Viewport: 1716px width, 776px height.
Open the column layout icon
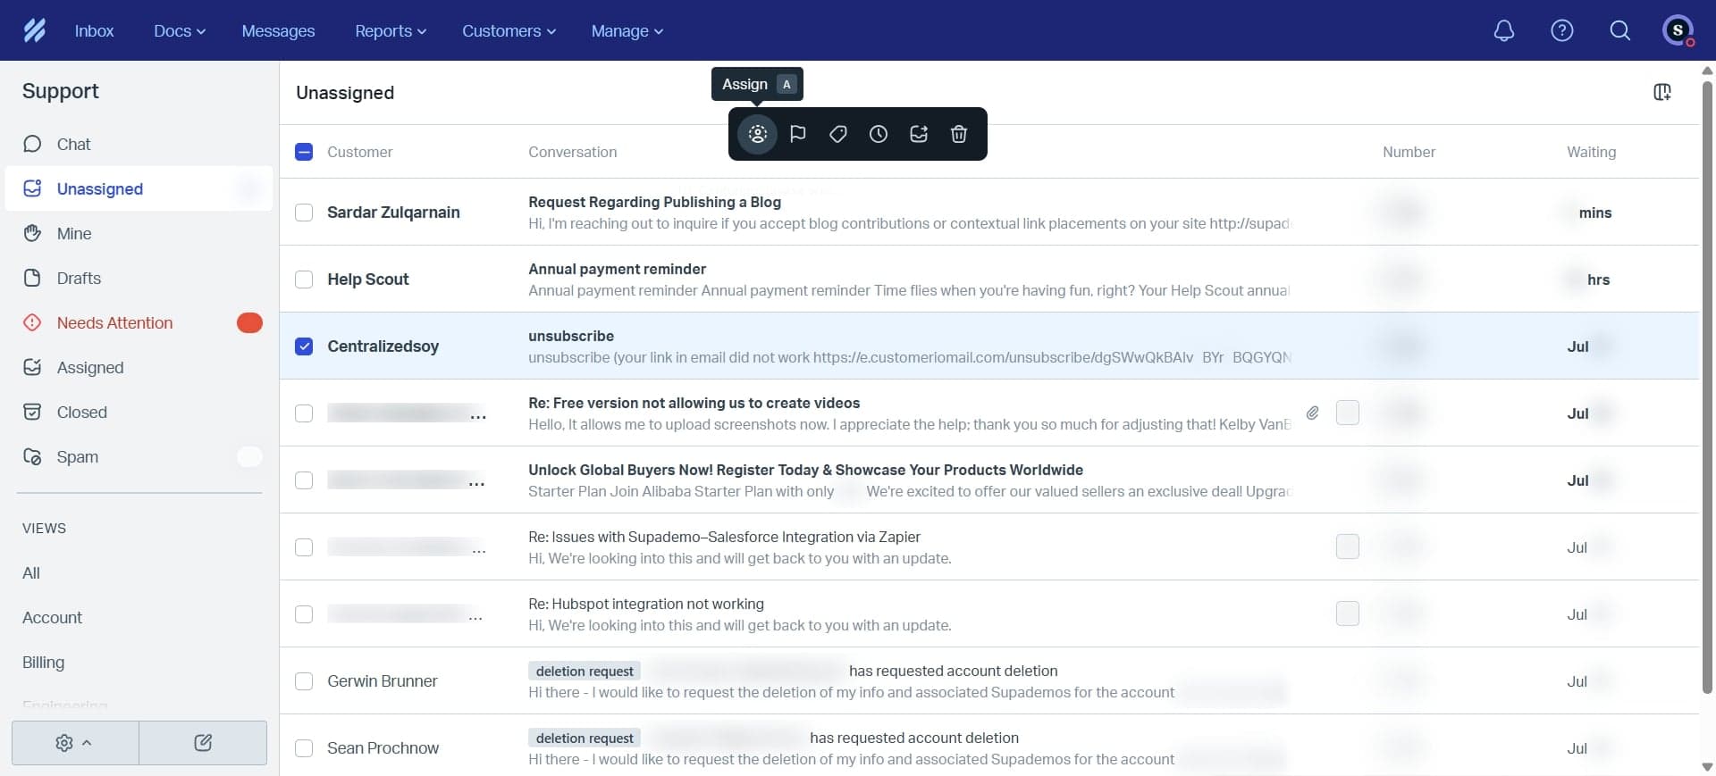tap(1661, 92)
